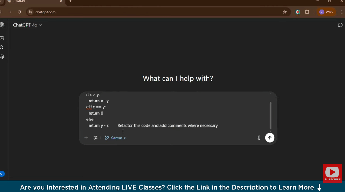Enable Canvas mode in the composer

[115, 138]
